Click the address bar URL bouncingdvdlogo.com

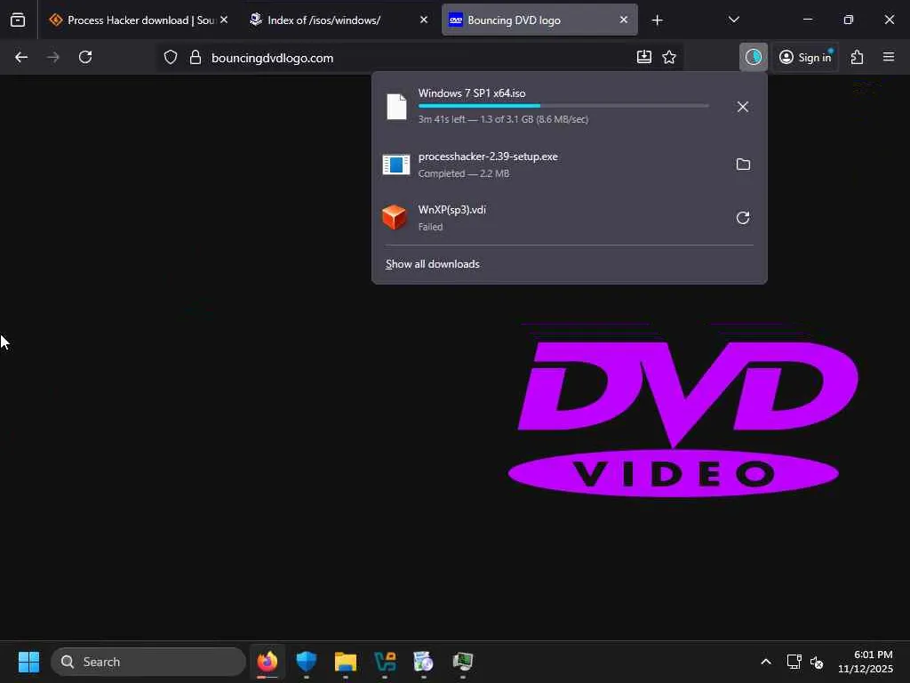272,58
